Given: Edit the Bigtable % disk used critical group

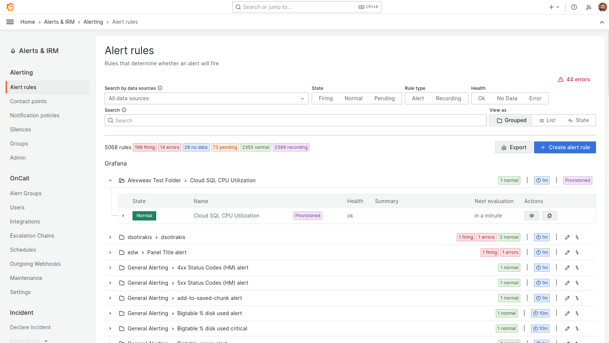Looking at the screenshot, I should (567, 329).
